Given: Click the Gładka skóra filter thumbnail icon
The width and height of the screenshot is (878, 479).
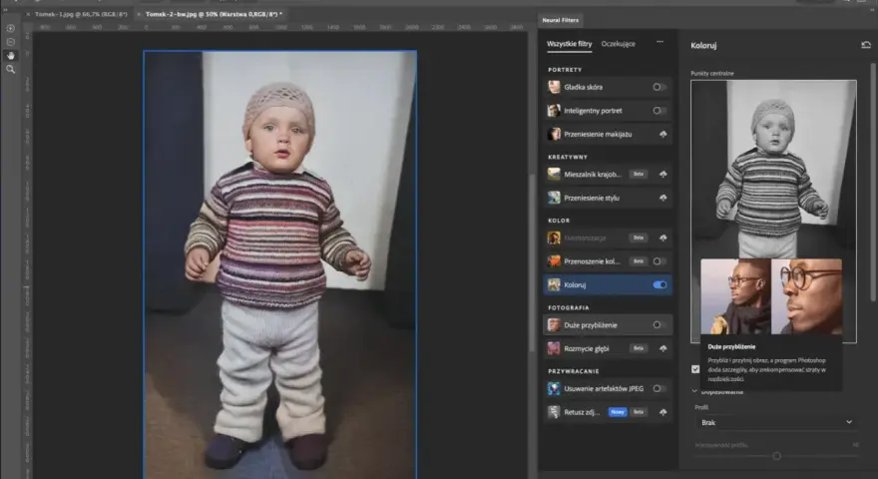Looking at the screenshot, I should click(x=554, y=87).
